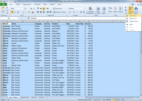Apply yellow Fill Color

pyautogui.click(x=29, y=12)
